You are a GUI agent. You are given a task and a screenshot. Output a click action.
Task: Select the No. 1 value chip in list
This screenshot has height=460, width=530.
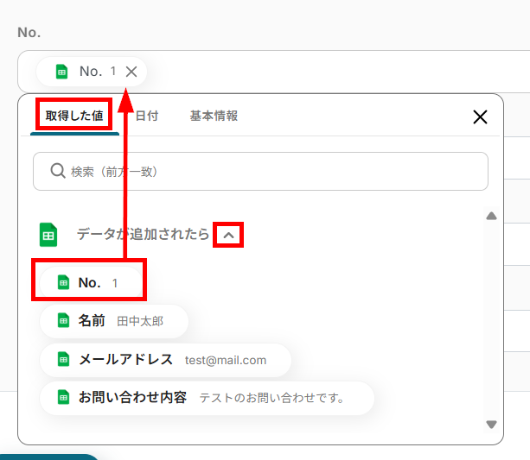click(91, 283)
